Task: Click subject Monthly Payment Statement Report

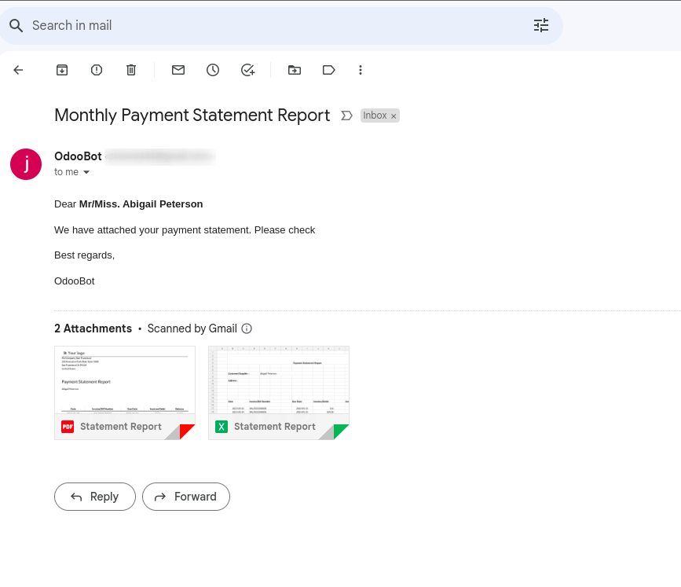Action: tap(192, 116)
